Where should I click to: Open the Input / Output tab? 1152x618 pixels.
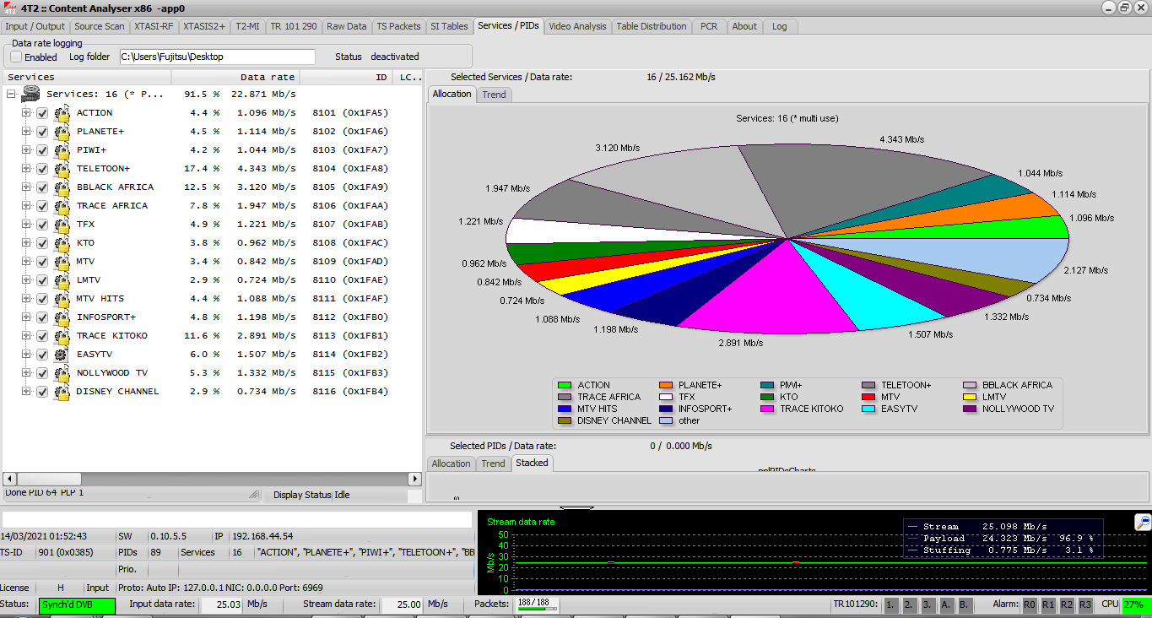click(35, 26)
